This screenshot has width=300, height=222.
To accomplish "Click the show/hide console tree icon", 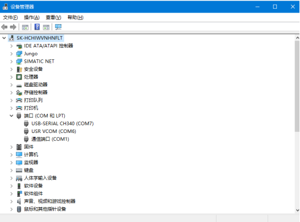I will [25, 27].
